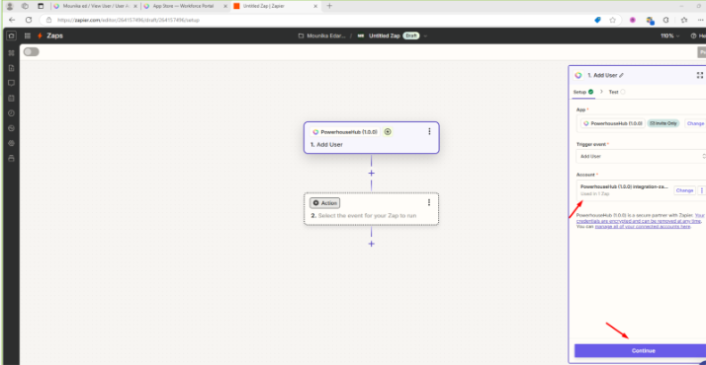Click the plus between trigger and action steps
This screenshot has width=706, height=365.
click(x=371, y=174)
